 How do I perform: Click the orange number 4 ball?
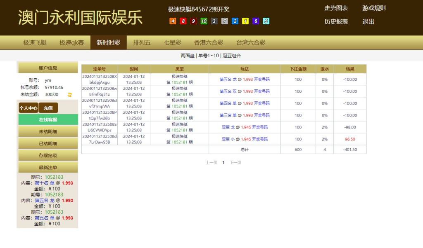pos(173,21)
